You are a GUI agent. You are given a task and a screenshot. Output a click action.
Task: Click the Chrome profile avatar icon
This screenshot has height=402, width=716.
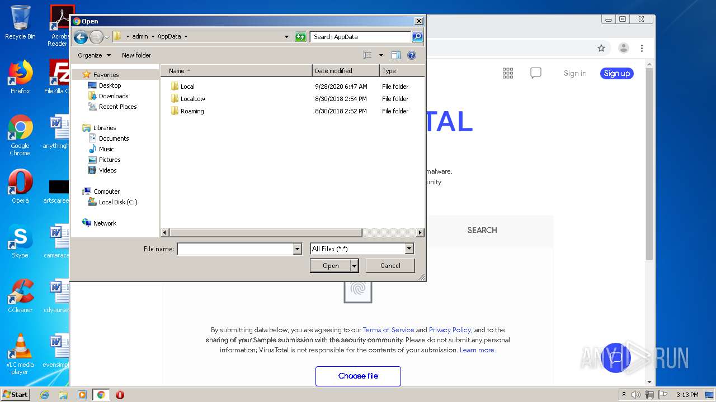(624, 48)
